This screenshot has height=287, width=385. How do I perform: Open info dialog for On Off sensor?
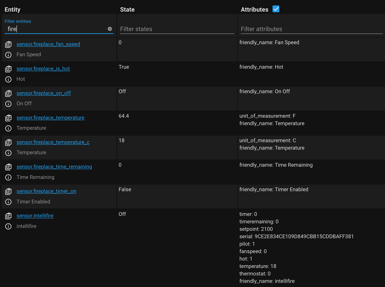point(8,104)
